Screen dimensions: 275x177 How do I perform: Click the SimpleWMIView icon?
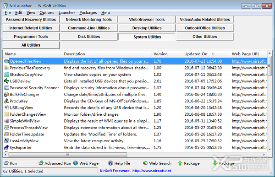6,121
